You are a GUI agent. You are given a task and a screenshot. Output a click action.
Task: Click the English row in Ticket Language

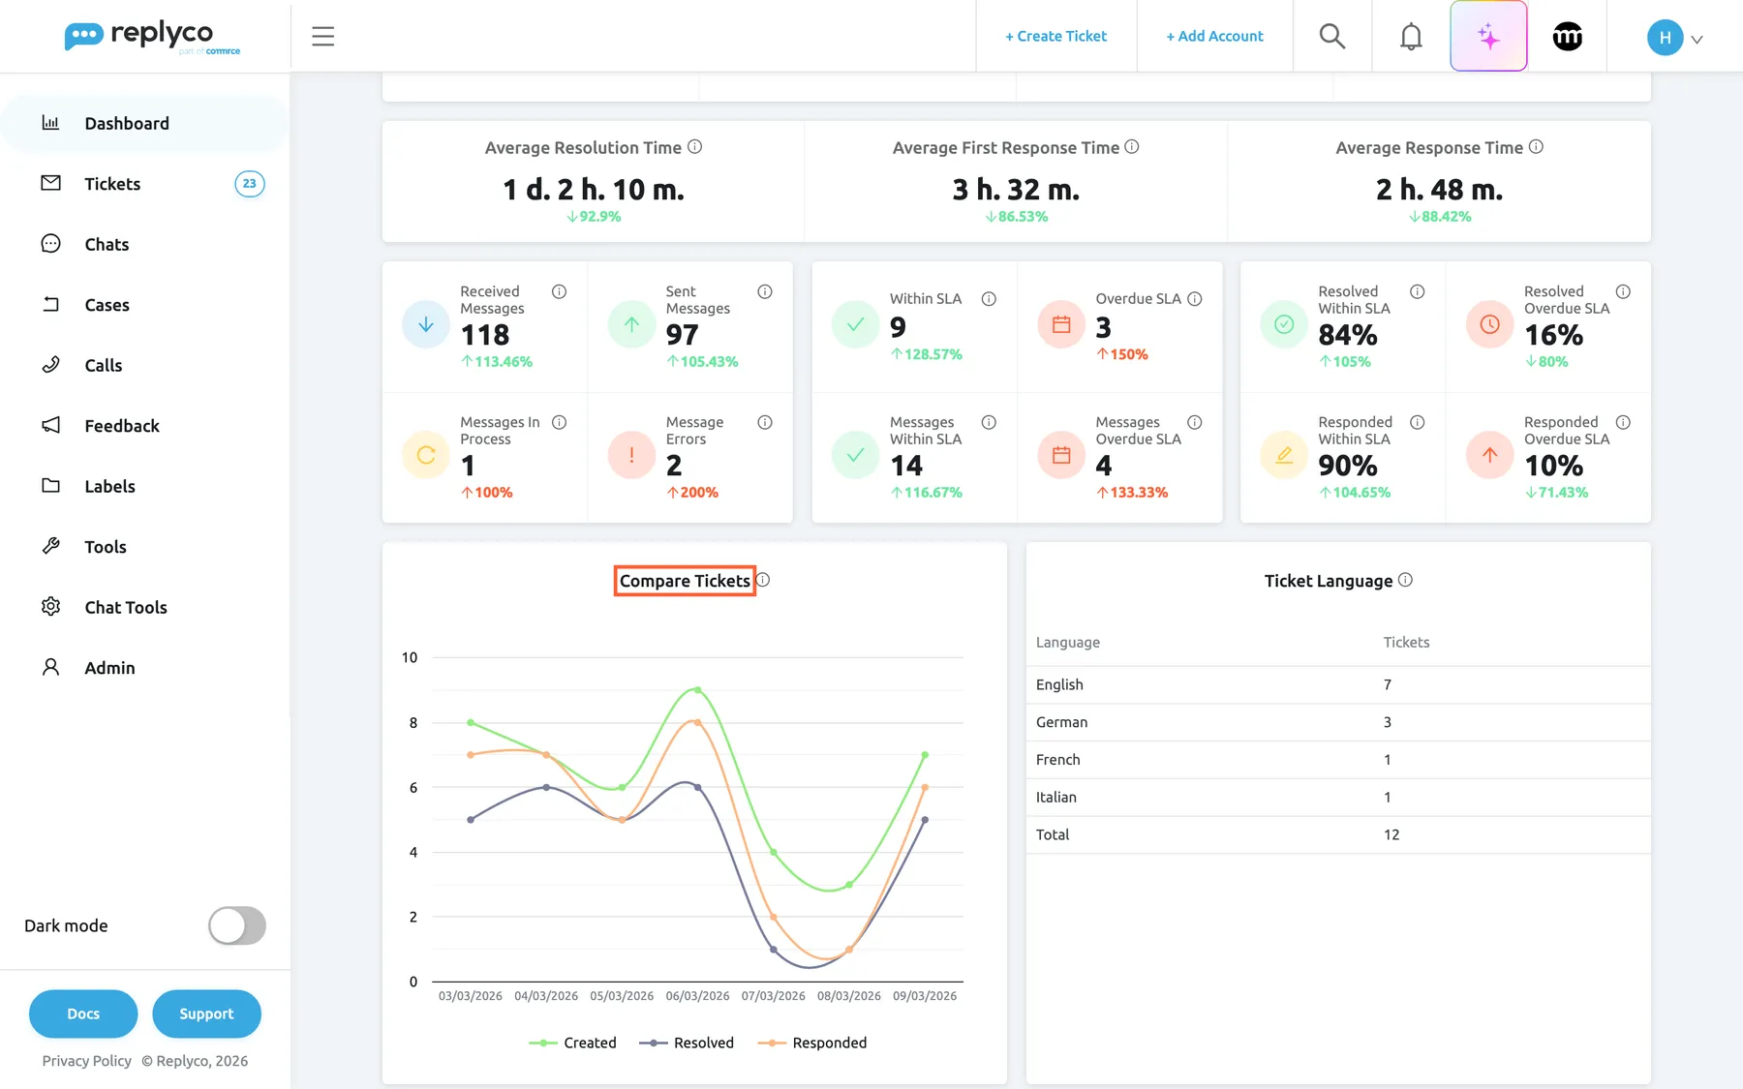pyautogui.click(x=1338, y=684)
